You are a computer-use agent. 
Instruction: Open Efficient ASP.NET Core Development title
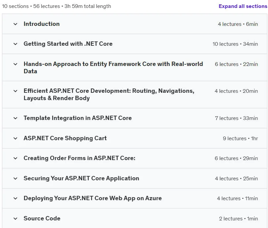point(109,94)
